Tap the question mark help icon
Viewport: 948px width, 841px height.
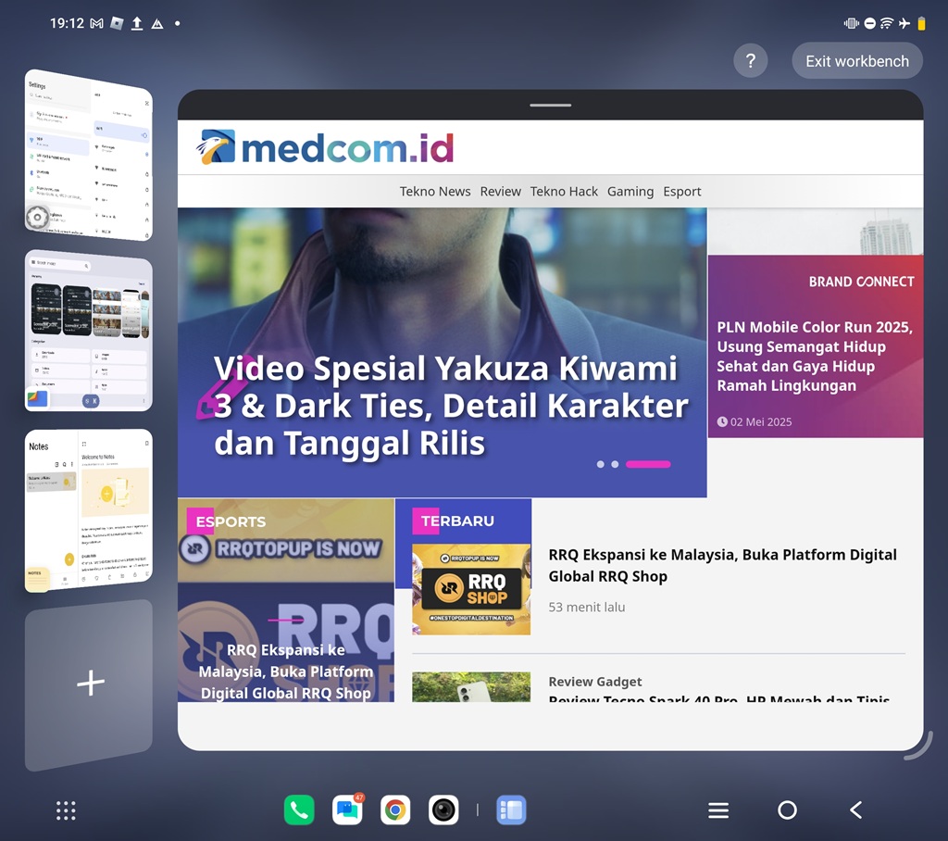point(750,60)
